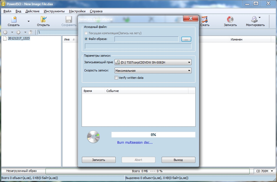
Task: Close the Записать файл образа dialog
Action: coord(191,18)
